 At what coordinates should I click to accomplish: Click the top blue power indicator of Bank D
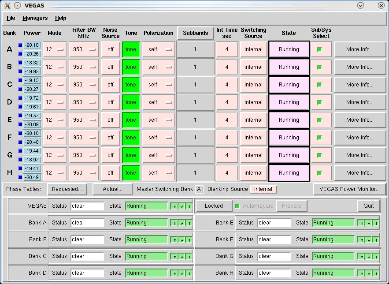click(20, 98)
